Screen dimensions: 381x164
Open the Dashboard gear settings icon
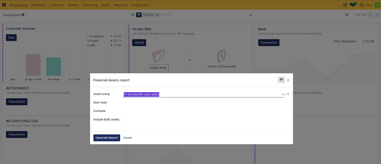tap(23, 15)
